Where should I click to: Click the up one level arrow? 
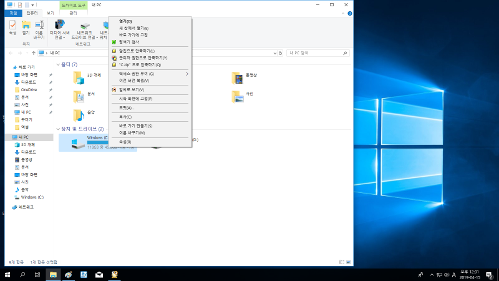pyautogui.click(x=34, y=53)
